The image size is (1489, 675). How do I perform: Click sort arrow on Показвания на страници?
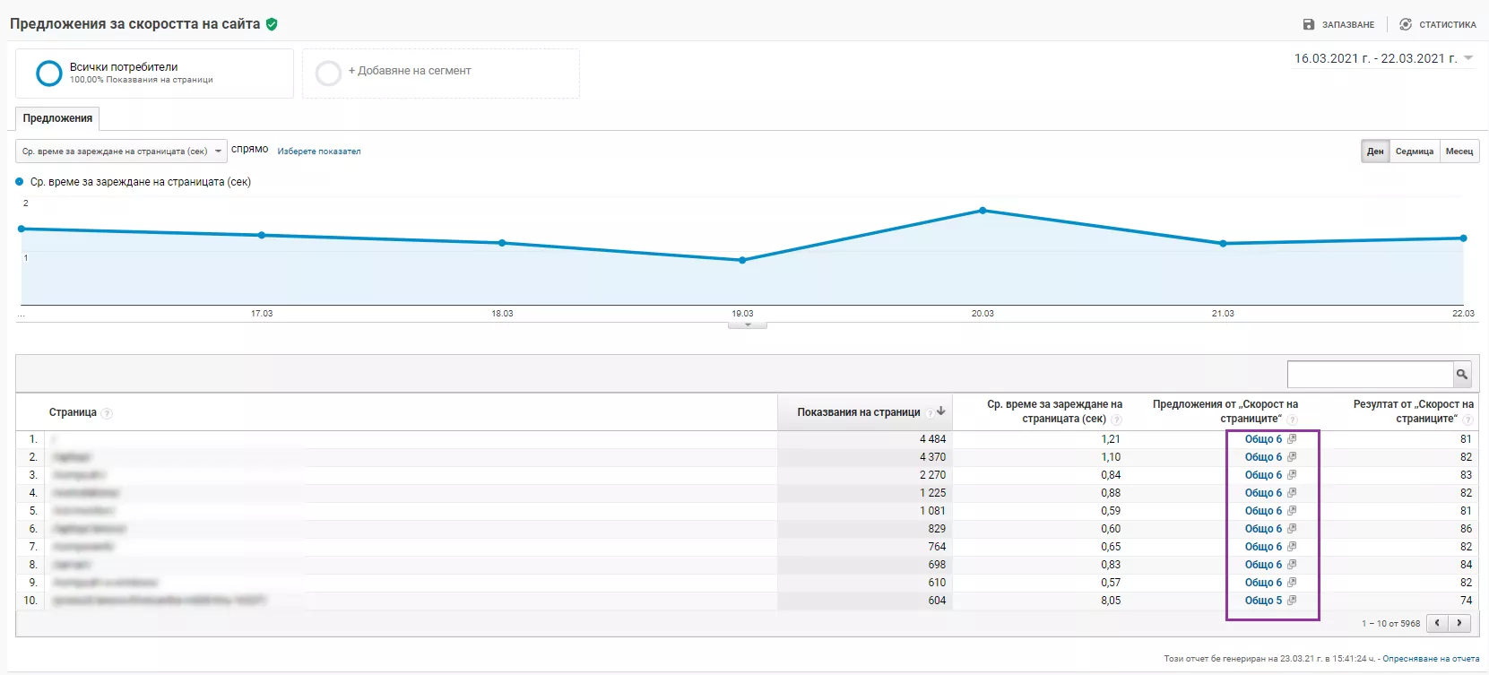[941, 411]
